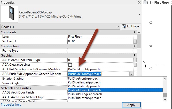Open the ADA Push Side Approach dropdown arrow
The width and height of the screenshot is (172, 109).
(131, 74)
